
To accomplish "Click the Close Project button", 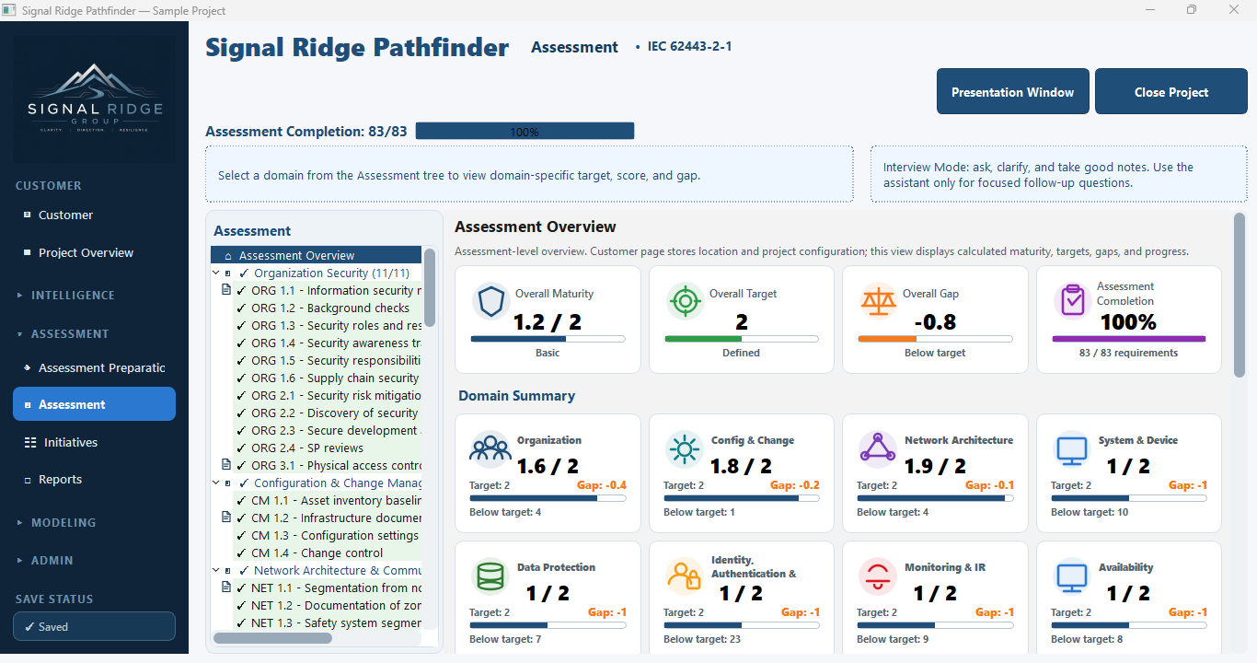I will [1171, 91].
